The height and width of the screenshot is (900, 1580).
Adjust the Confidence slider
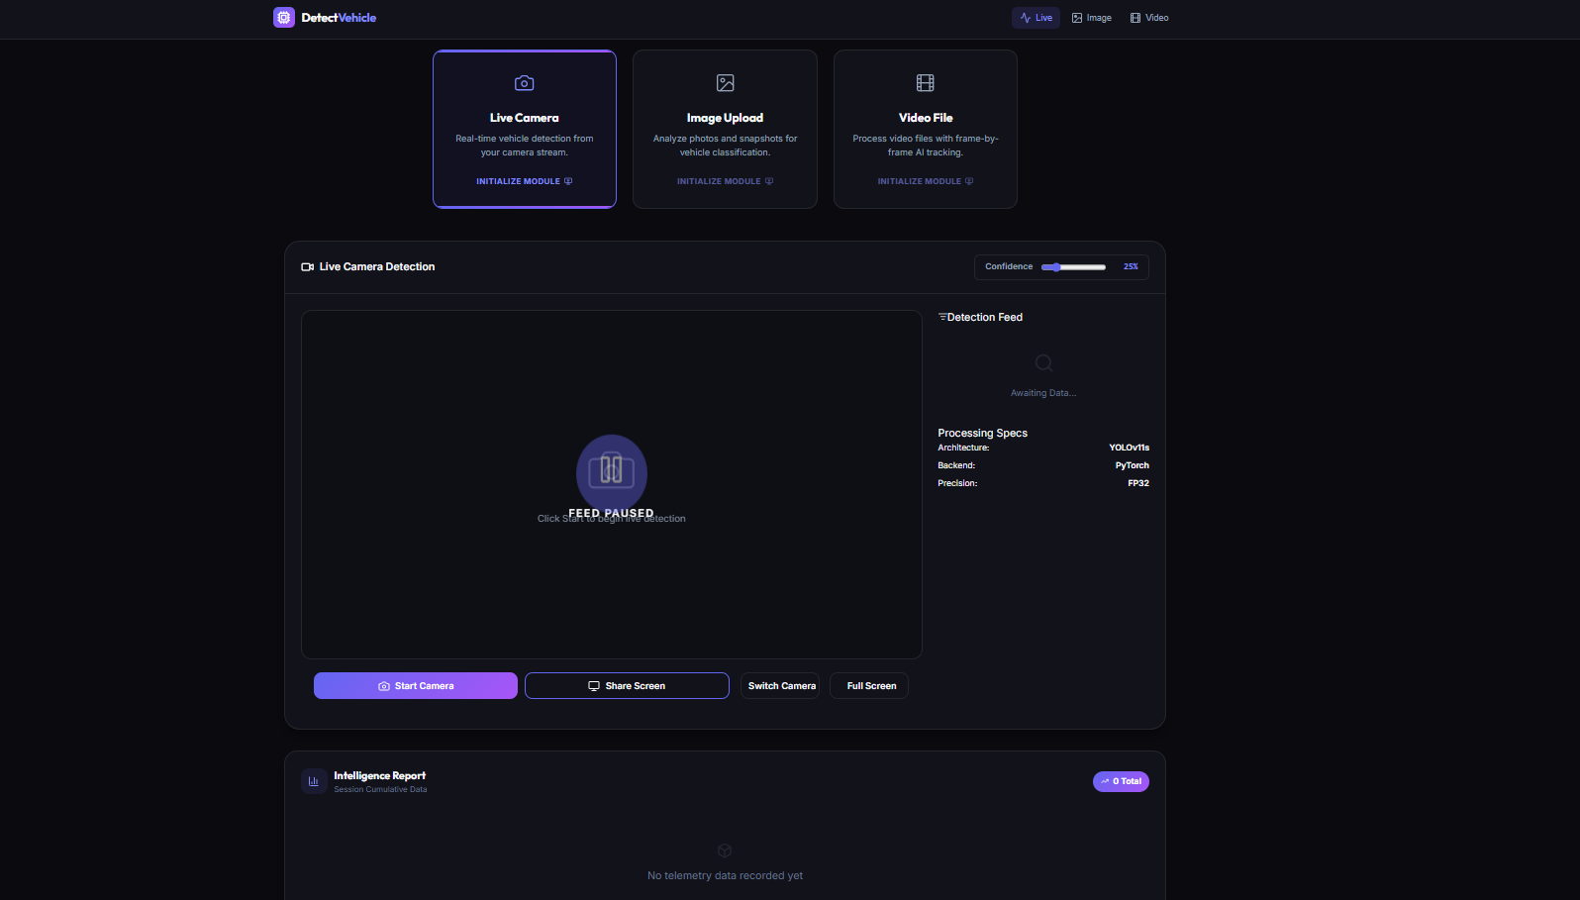coord(1074,267)
